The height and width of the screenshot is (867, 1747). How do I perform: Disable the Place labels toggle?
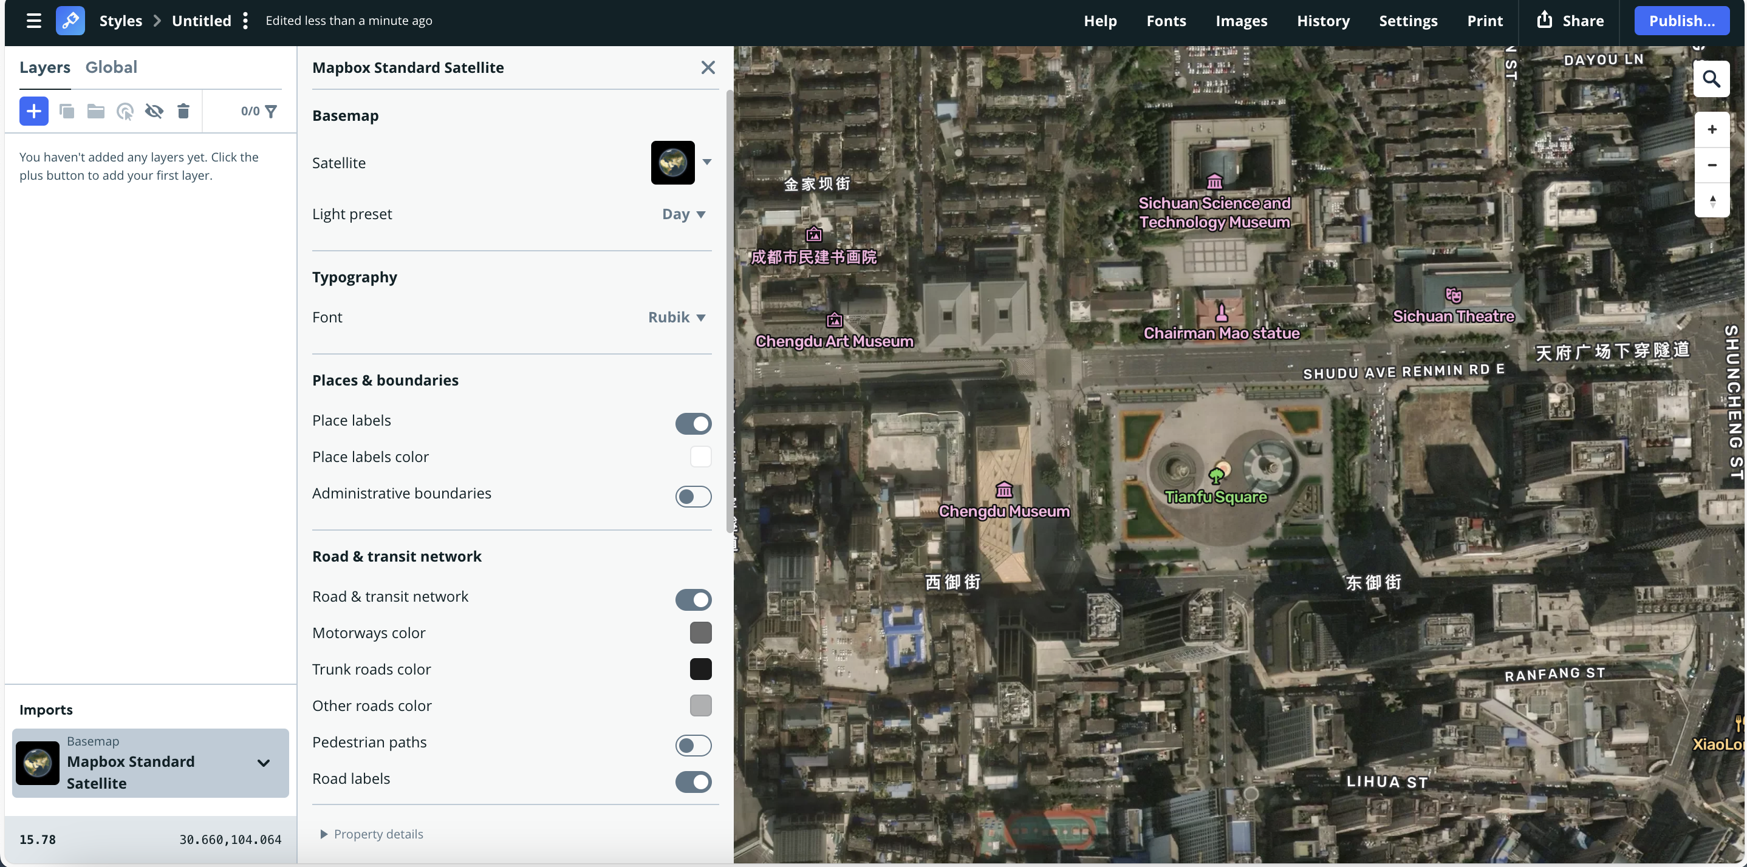[x=692, y=424]
